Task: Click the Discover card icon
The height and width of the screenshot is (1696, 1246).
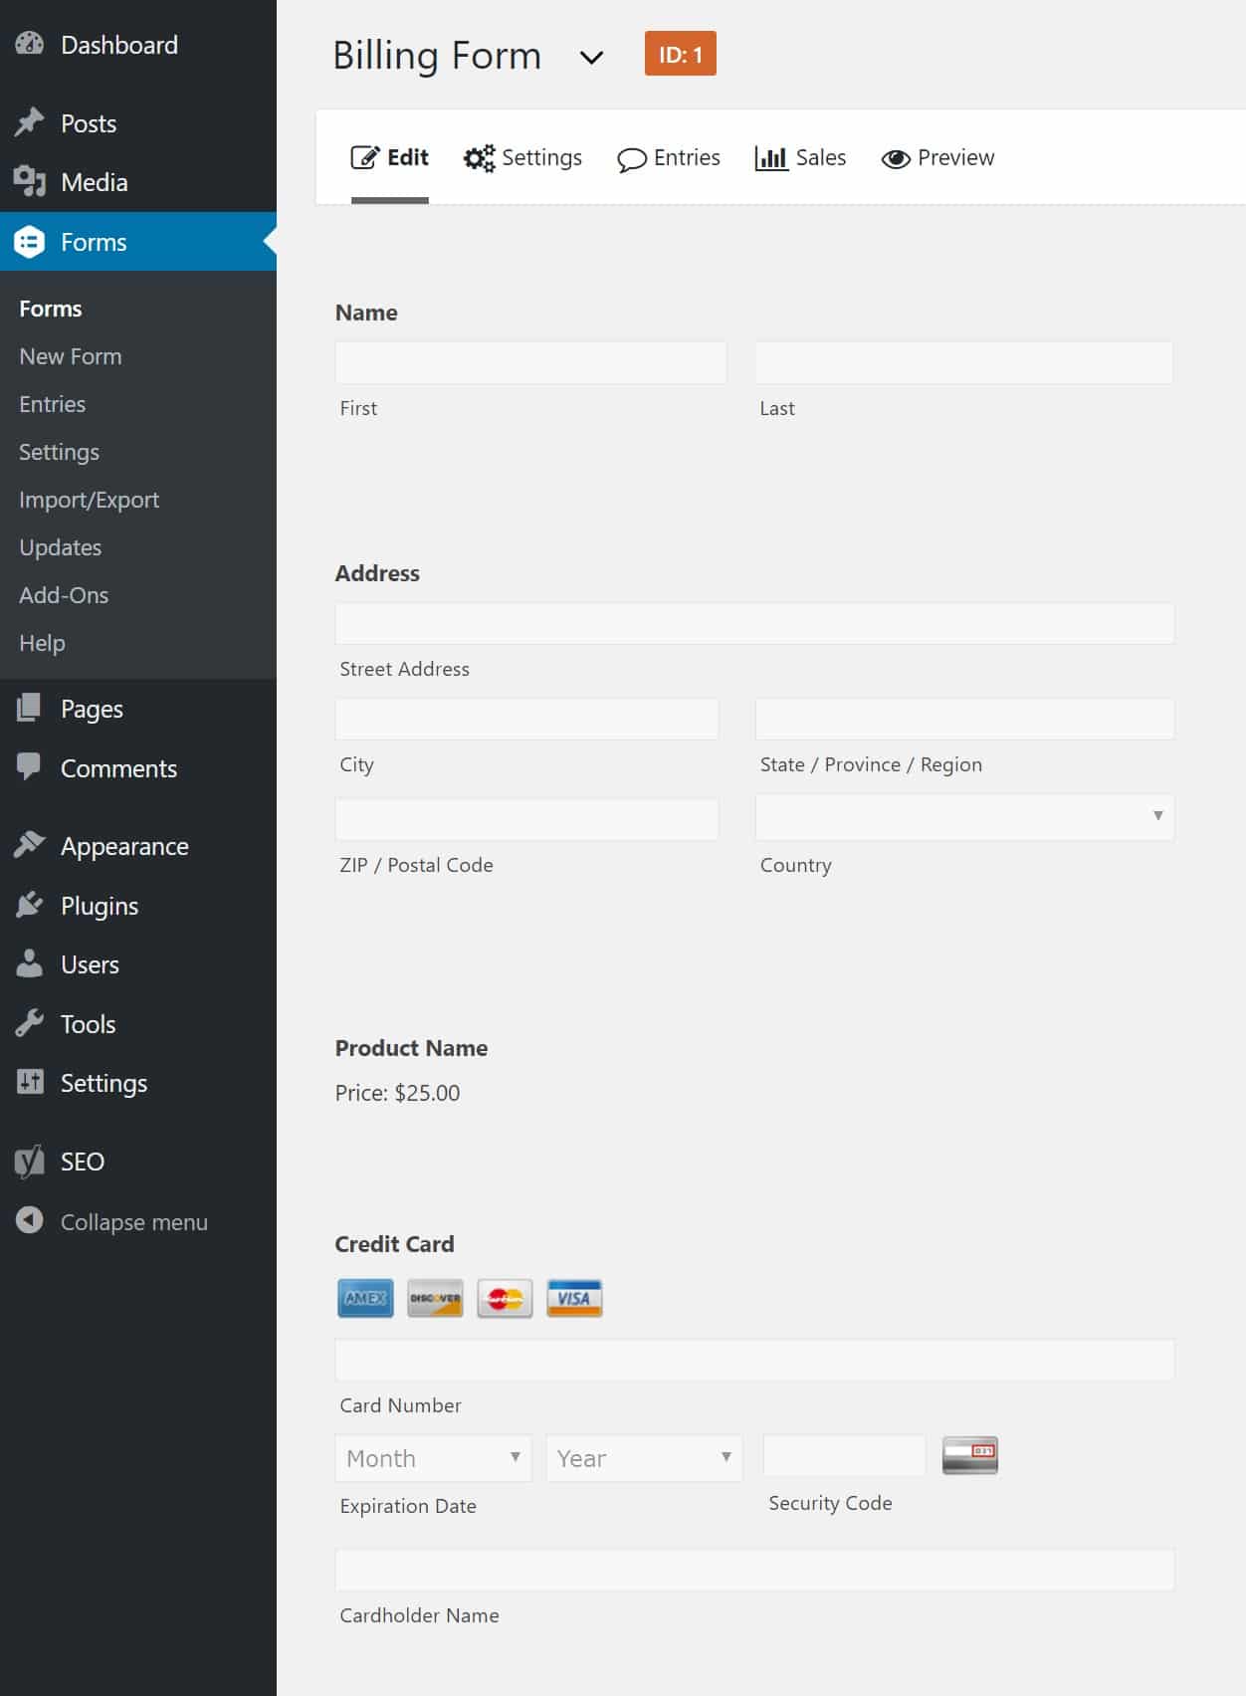Action: pyautogui.click(x=435, y=1298)
